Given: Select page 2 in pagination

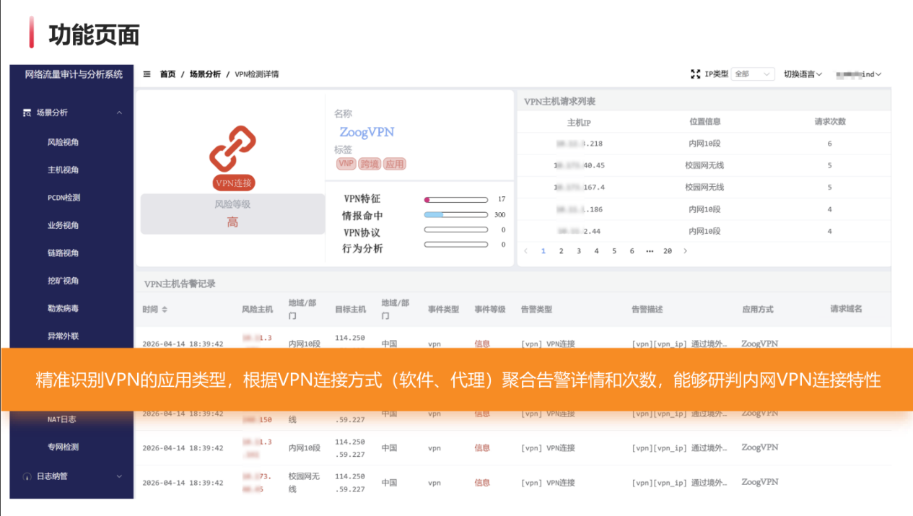Looking at the screenshot, I should tap(561, 251).
